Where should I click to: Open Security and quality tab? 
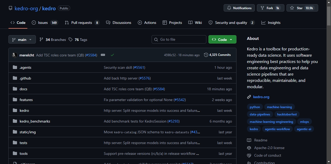pos(231,23)
